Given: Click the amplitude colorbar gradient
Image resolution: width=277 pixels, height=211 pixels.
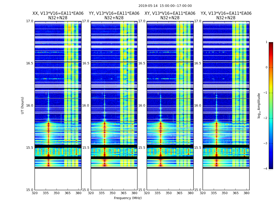Looking at the screenshot, I should click(x=271, y=105).
